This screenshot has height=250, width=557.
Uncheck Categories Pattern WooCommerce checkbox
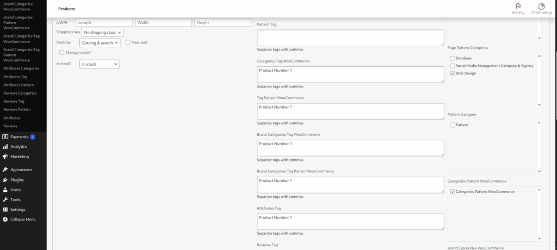[453, 192]
